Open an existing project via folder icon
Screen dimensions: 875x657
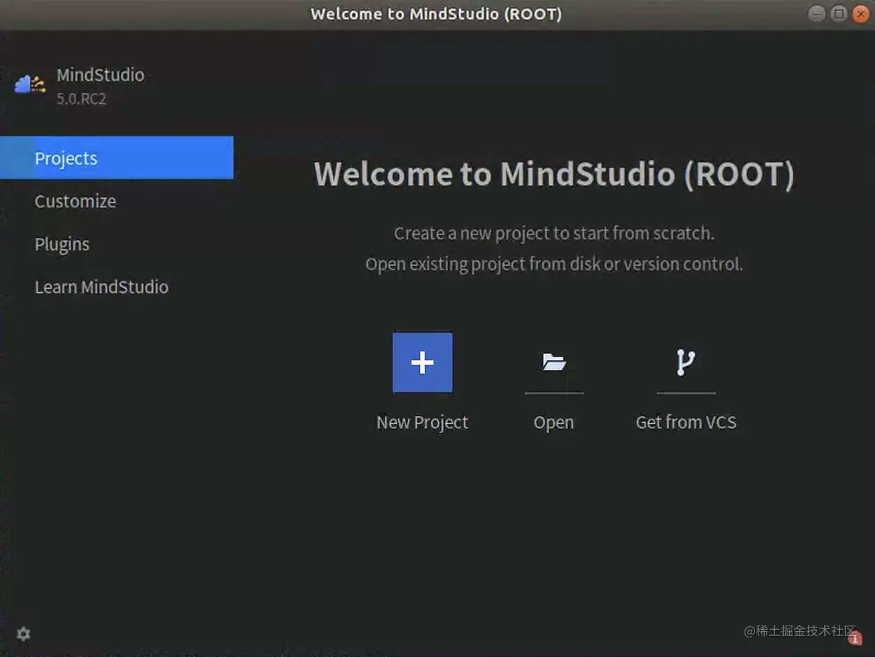(x=554, y=362)
